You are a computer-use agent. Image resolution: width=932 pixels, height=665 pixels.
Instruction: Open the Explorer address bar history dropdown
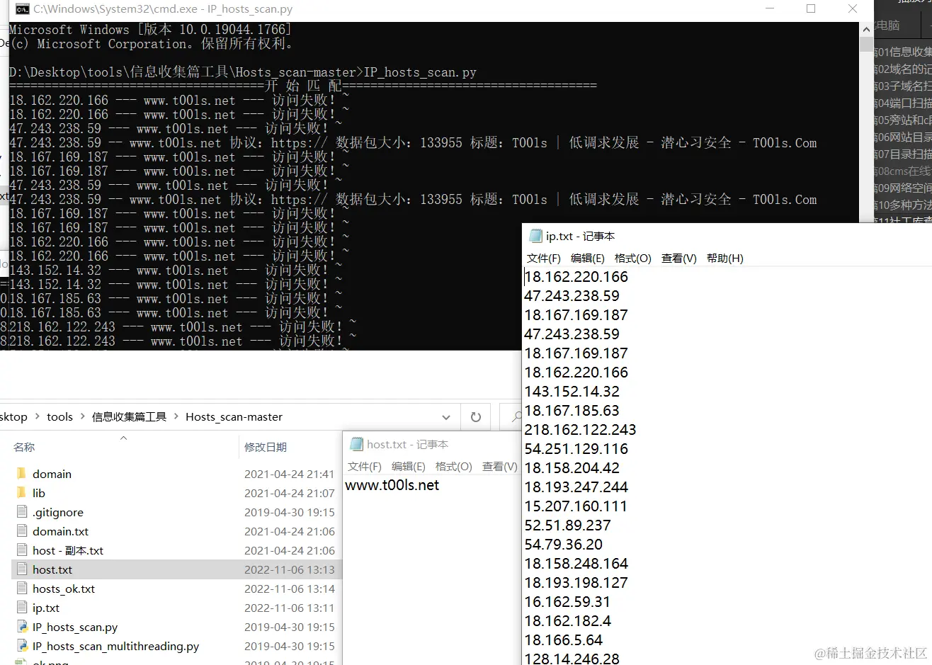tap(445, 417)
